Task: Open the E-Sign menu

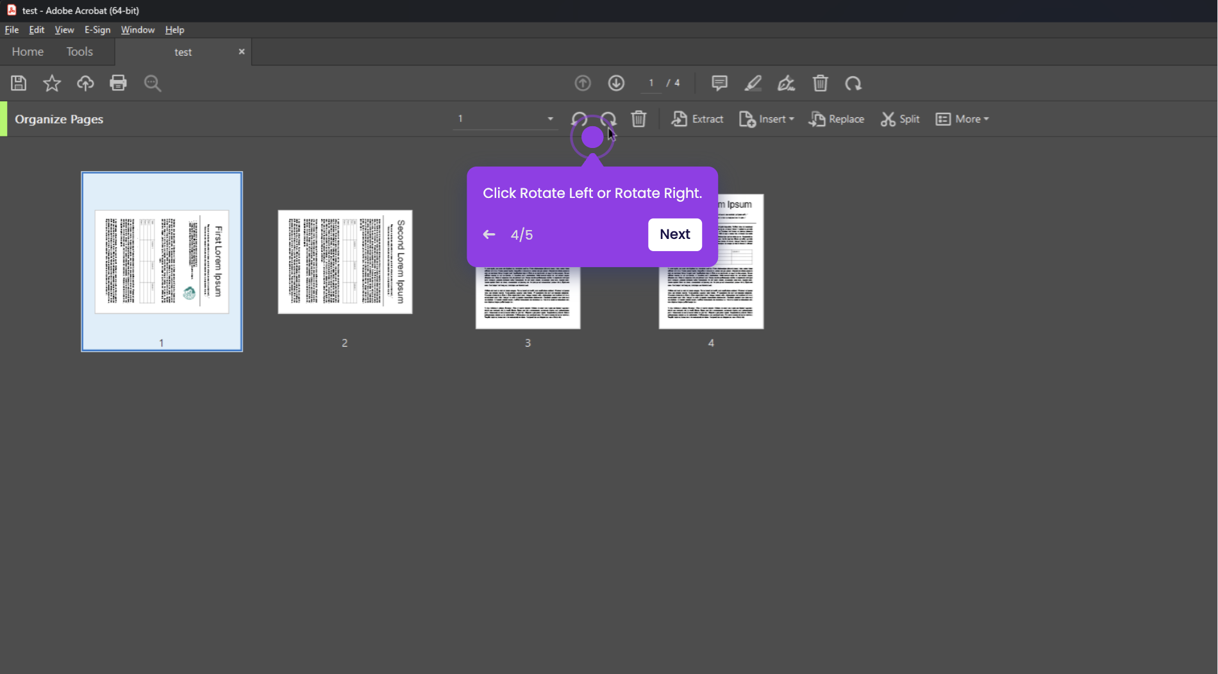Action: coord(97,29)
